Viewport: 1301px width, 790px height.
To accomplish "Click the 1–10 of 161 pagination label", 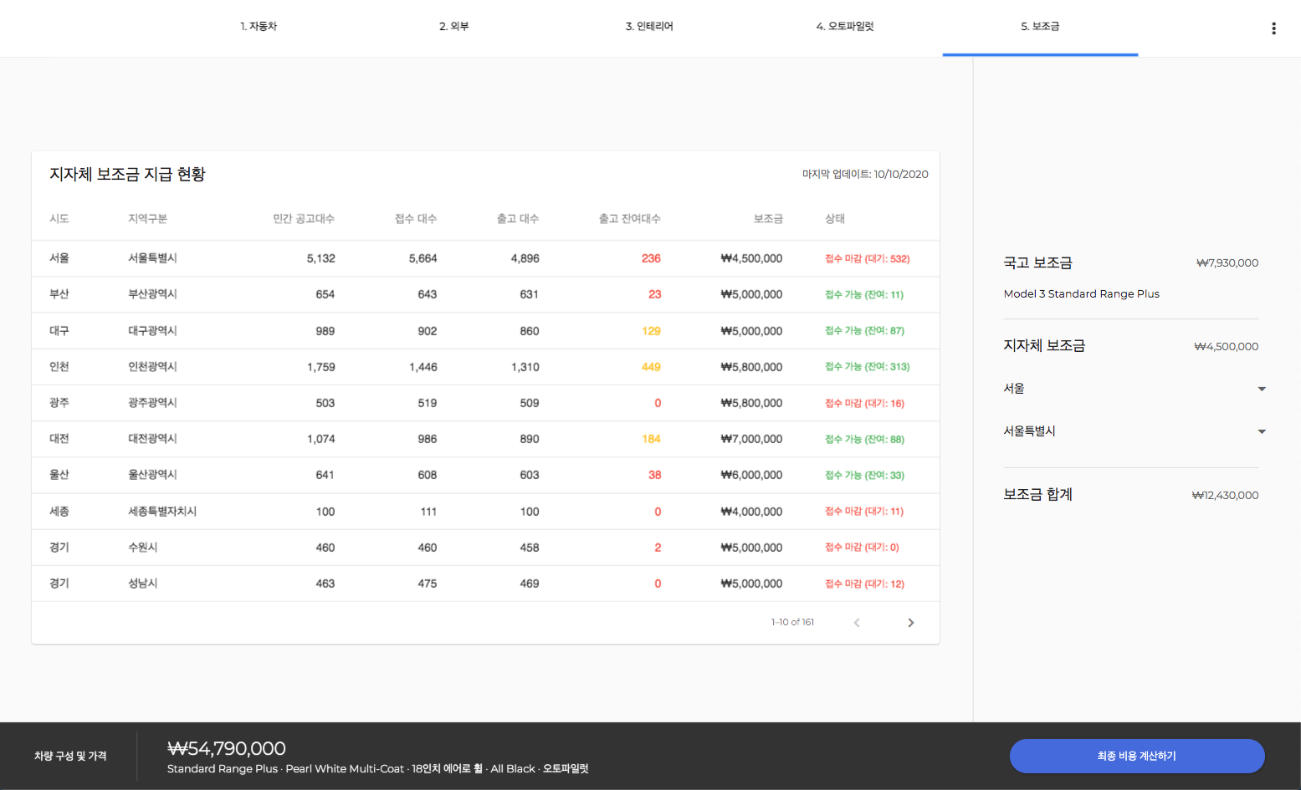I will point(792,622).
